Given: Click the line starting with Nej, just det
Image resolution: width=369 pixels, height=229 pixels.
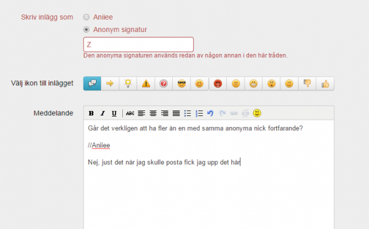Looking at the screenshot, I should click(x=164, y=162).
